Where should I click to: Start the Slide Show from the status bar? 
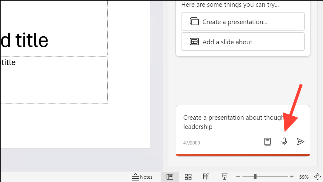point(224,177)
